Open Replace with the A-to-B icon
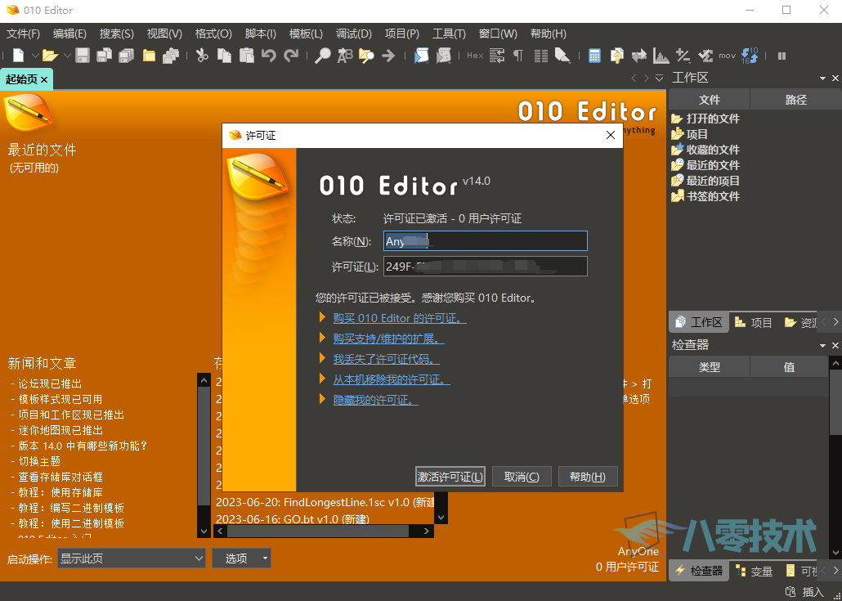This screenshot has width=842, height=601. point(344,56)
